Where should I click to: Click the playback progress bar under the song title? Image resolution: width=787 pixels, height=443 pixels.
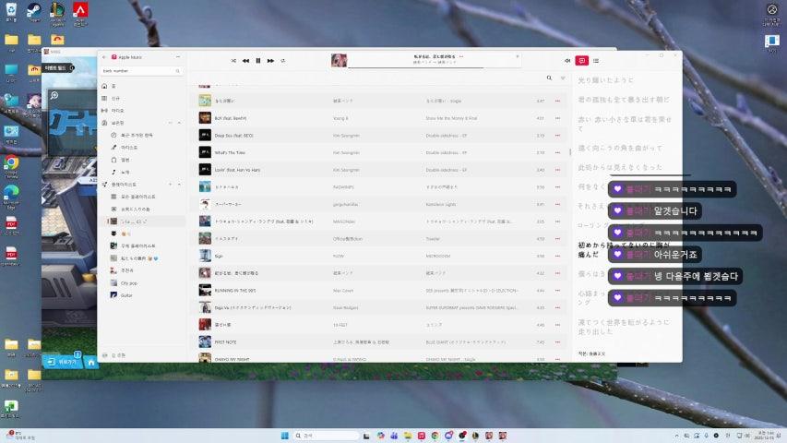pos(434,67)
